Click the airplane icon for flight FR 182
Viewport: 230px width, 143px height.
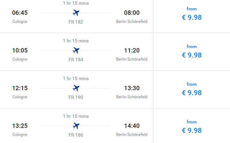[76, 13]
